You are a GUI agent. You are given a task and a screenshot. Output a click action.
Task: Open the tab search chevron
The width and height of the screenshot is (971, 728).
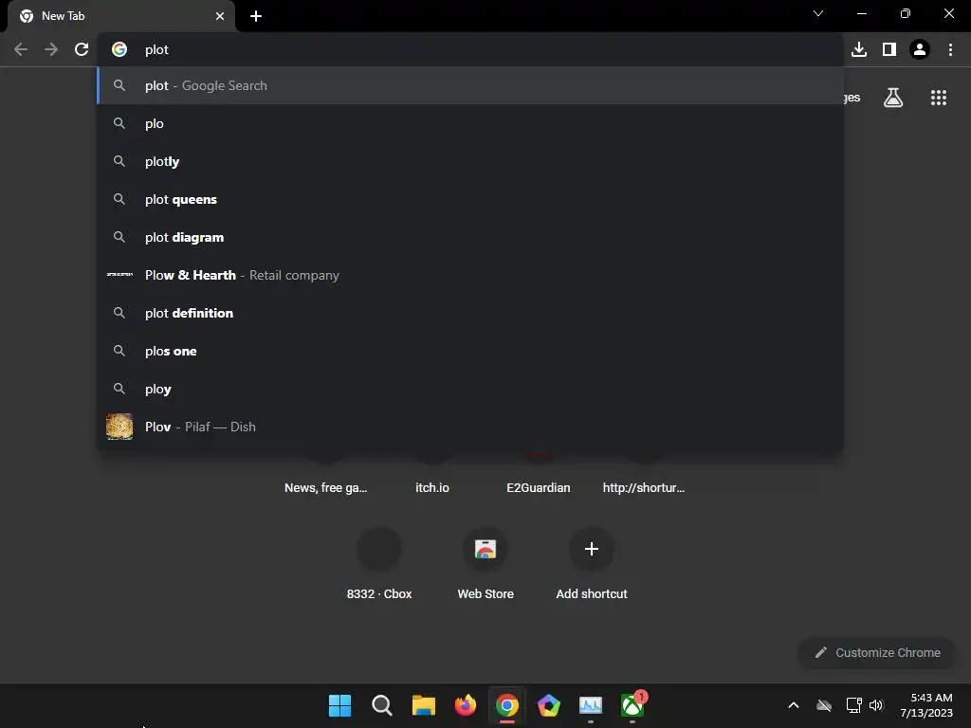(818, 13)
